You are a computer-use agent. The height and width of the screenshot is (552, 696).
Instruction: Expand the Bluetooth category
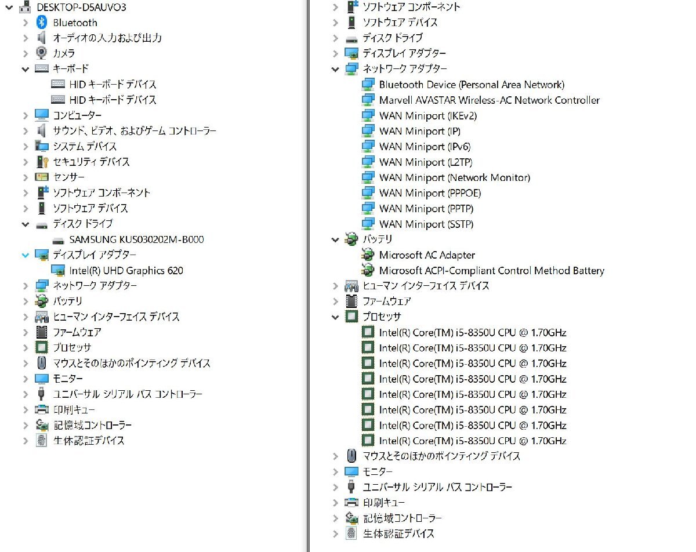25,23
